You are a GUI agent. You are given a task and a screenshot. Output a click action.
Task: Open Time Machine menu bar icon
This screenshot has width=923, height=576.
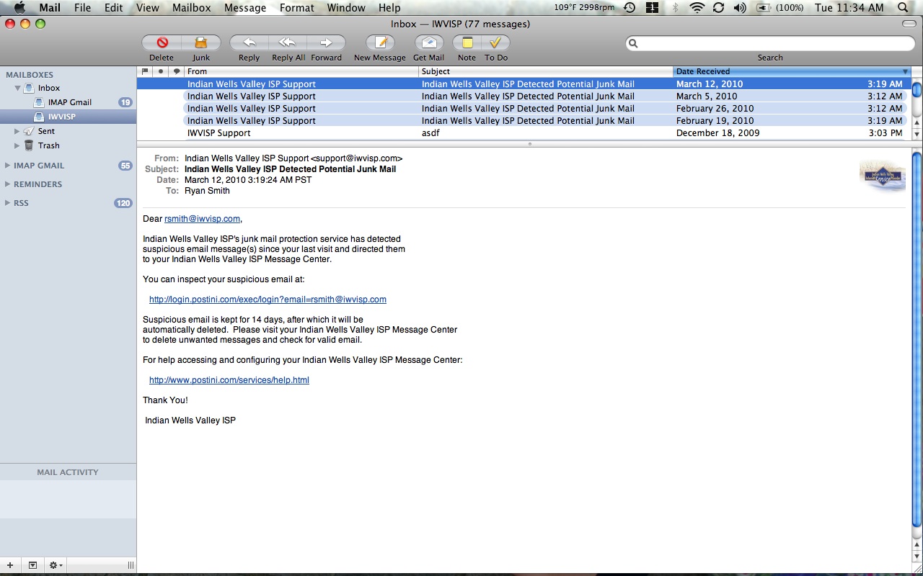630,8
